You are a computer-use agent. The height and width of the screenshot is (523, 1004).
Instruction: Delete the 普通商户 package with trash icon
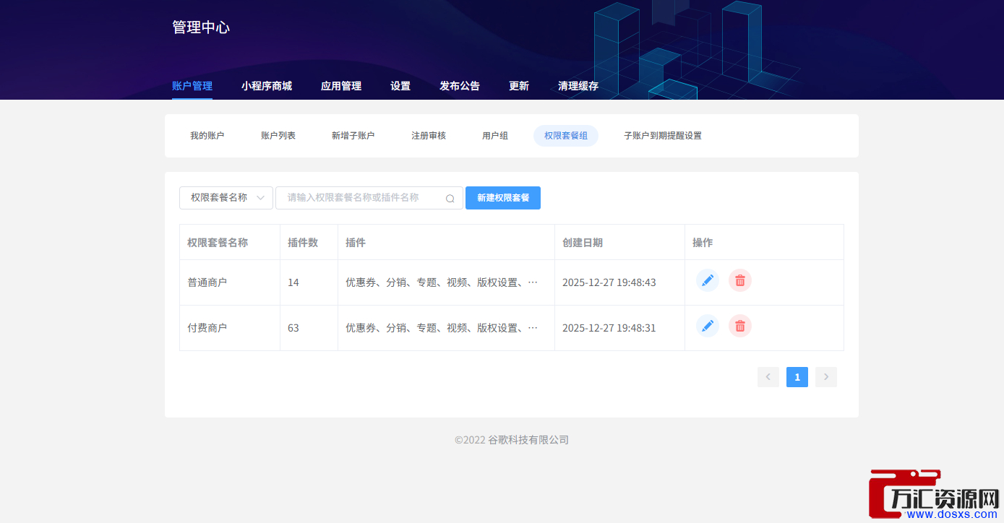[740, 280]
